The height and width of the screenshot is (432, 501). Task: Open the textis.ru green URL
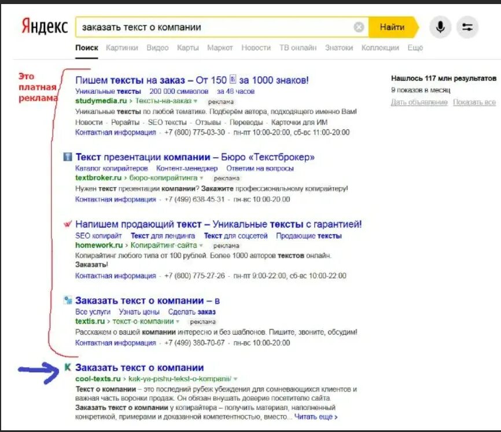[90, 321]
